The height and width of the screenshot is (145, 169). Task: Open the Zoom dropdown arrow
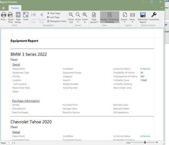click(78, 22)
